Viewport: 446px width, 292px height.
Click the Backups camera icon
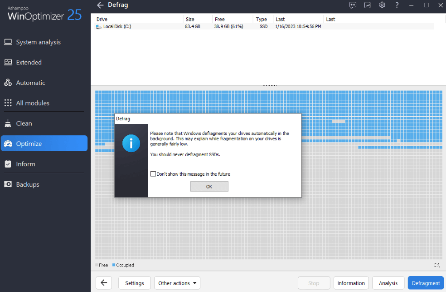point(8,184)
